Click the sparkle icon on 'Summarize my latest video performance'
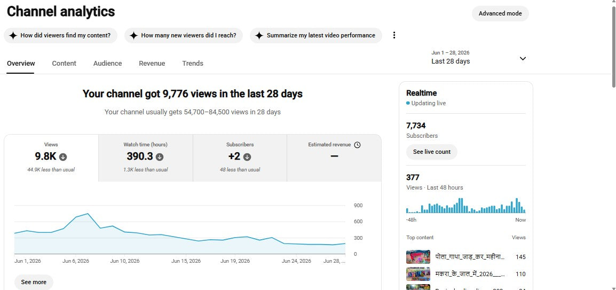 [259, 35]
